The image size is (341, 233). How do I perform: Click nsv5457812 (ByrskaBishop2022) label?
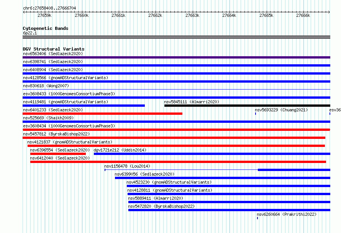click(56, 134)
